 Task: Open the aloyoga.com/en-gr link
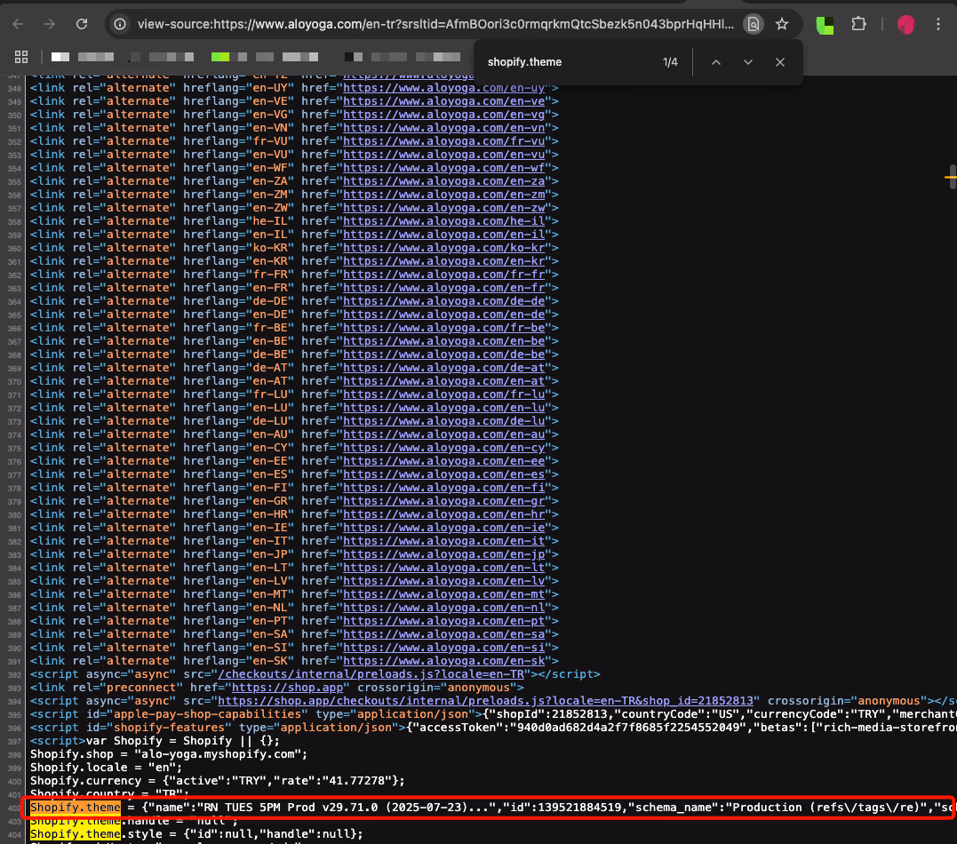coord(443,501)
